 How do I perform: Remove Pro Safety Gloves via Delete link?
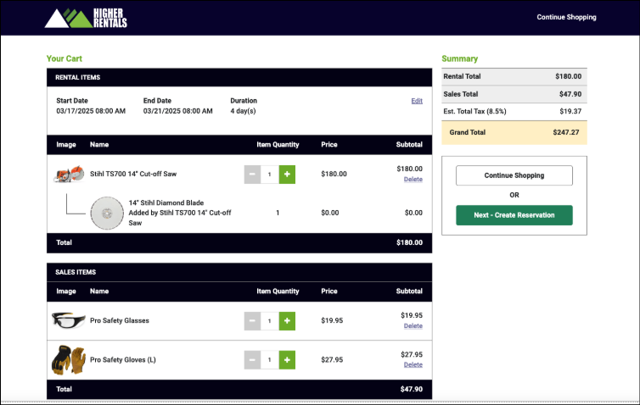(413, 365)
